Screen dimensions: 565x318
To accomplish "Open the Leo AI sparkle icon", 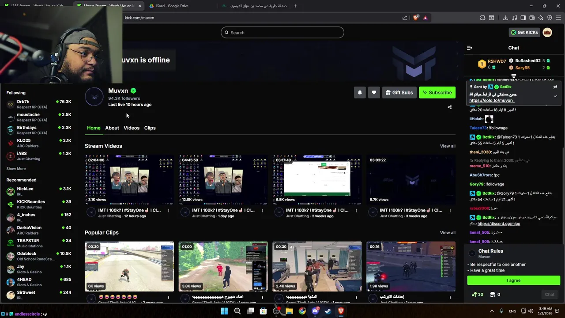I will [541, 18].
